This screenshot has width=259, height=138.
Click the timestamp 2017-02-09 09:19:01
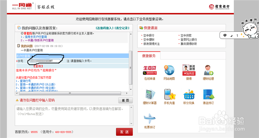point(48,46)
